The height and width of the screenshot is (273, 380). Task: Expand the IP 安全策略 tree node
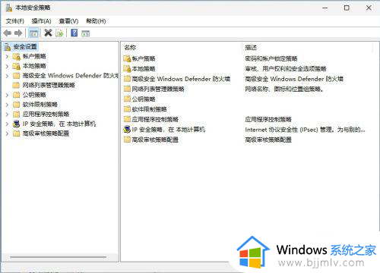tap(7, 124)
